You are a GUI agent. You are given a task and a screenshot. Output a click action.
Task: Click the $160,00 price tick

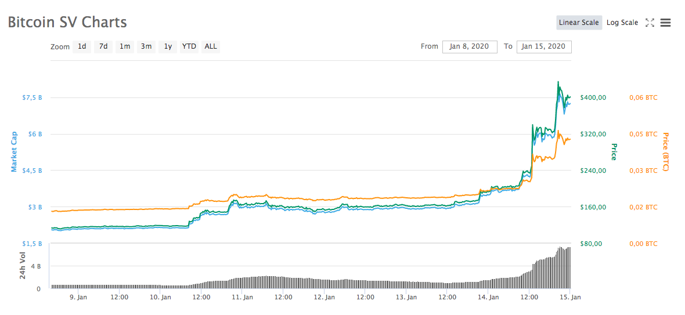click(x=593, y=207)
